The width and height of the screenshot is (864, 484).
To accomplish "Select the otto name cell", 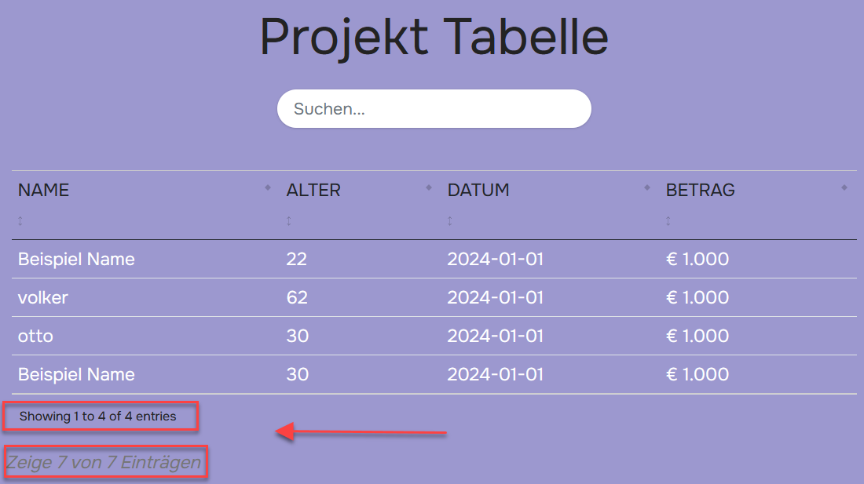I will 35,336.
